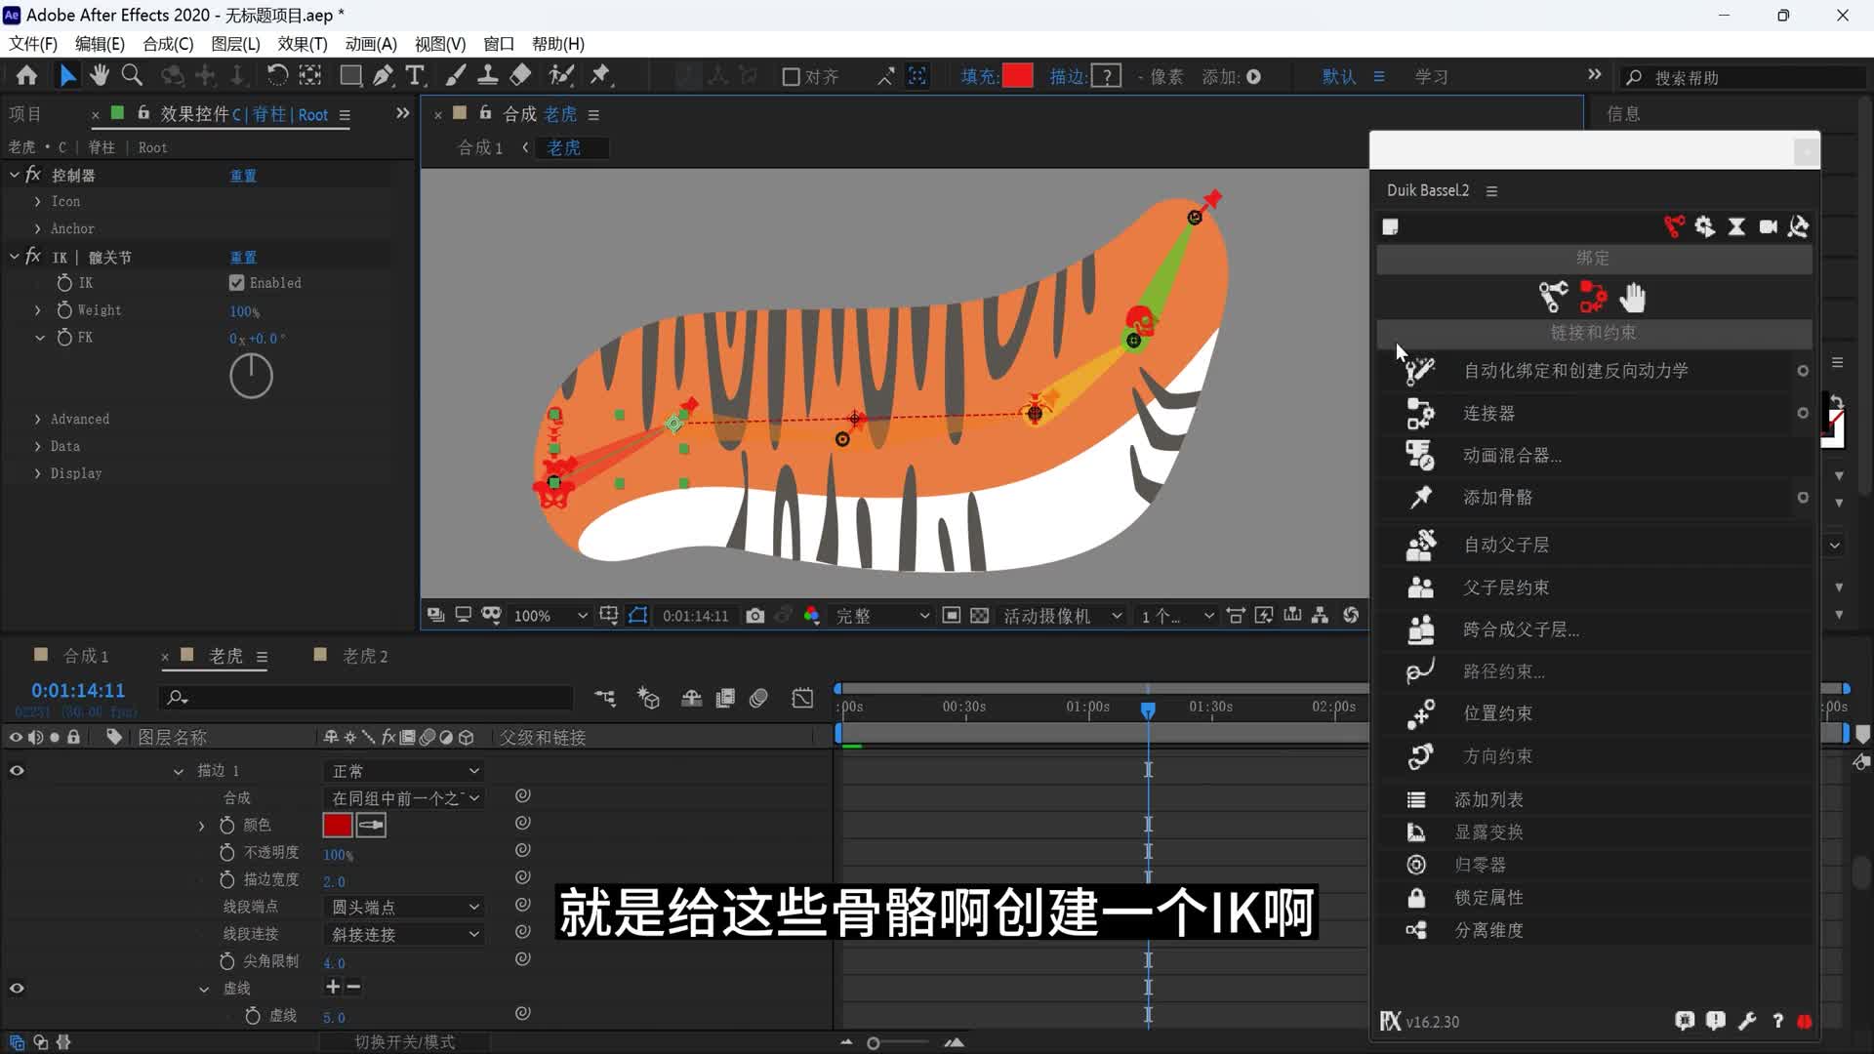Open Duik help question mark
Viewport: 1874px width, 1054px height.
[x=1777, y=1021]
